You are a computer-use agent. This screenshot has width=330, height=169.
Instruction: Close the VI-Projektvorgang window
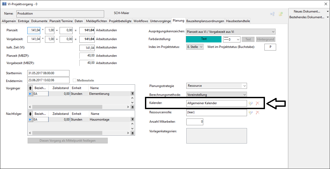click(x=326, y=4)
